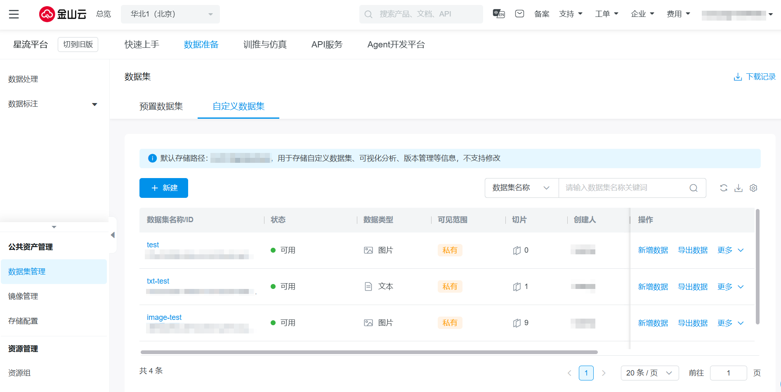Screen dimensions: 781x392
Task: Open the 训推与仿真 navigation tab
Action: click(265, 45)
